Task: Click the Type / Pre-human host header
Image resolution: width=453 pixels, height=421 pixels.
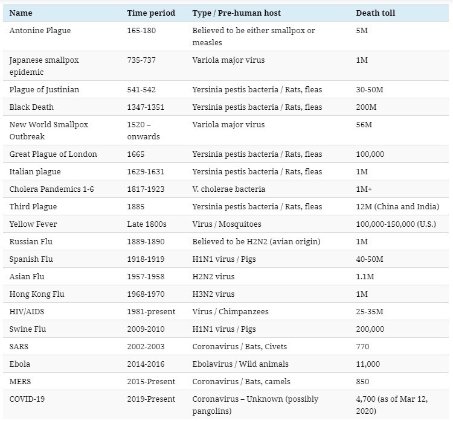Action: click(x=236, y=13)
